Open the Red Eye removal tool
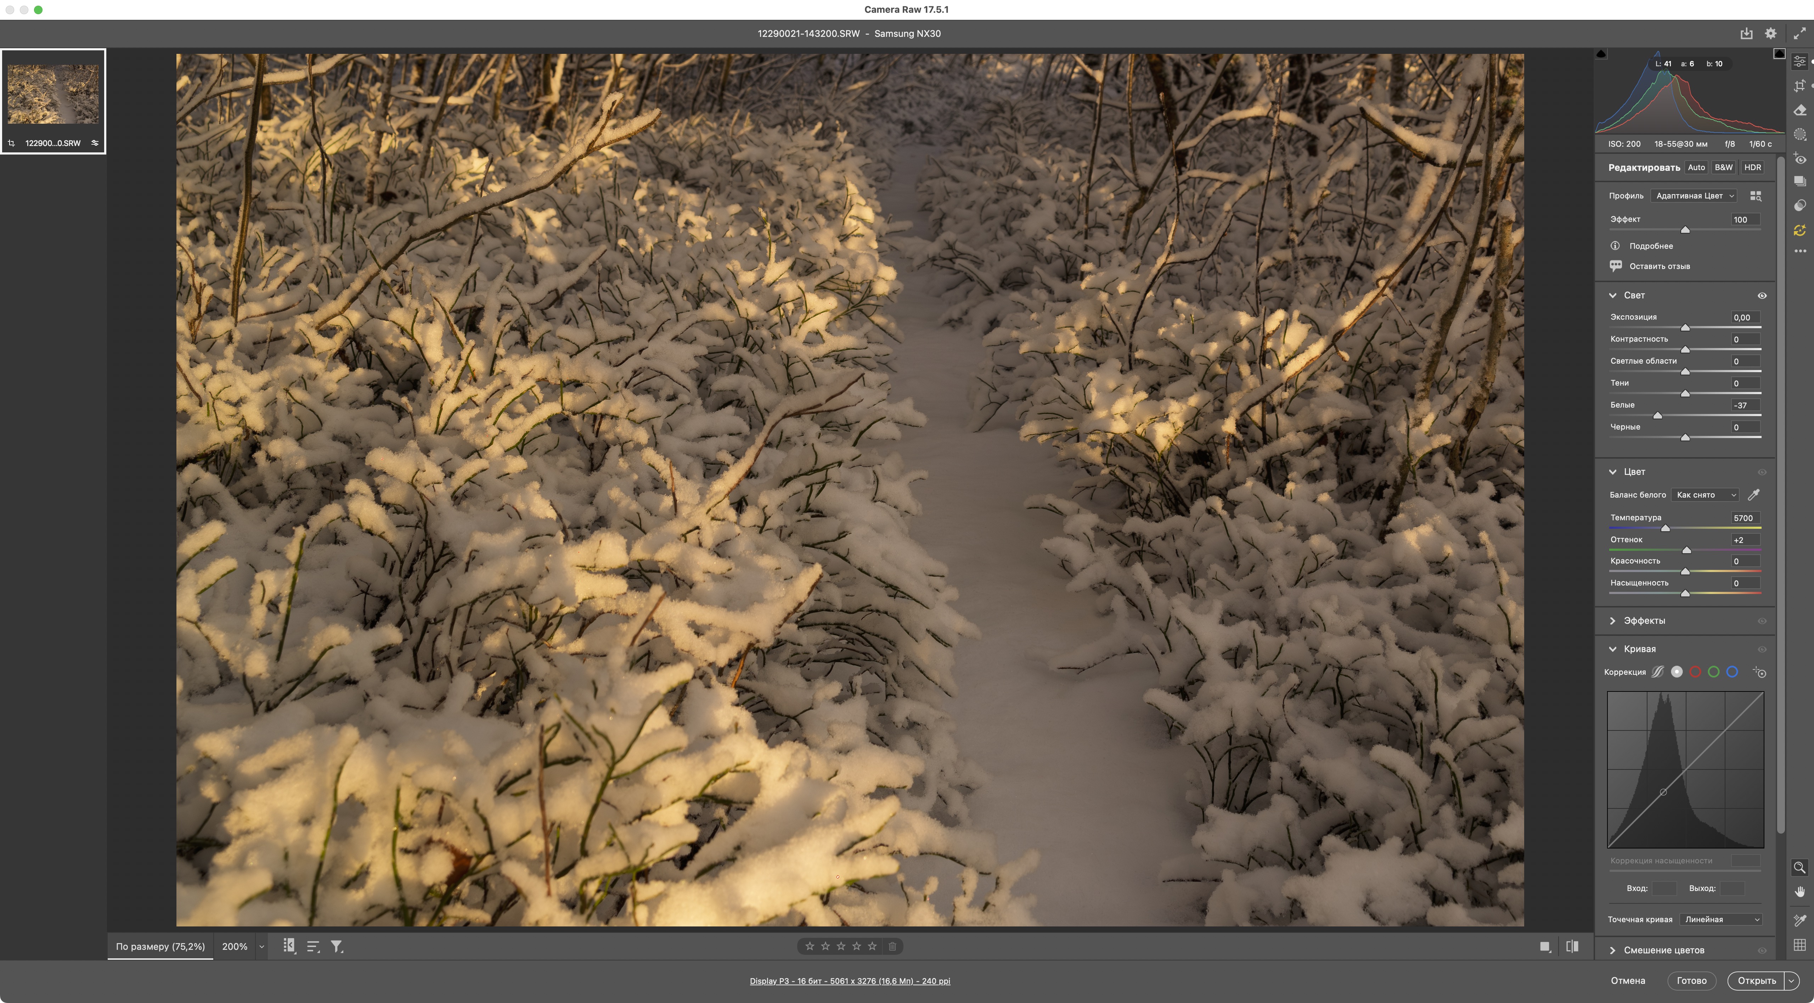This screenshot has height=1003, width=1814. [x=1800, y=158]
